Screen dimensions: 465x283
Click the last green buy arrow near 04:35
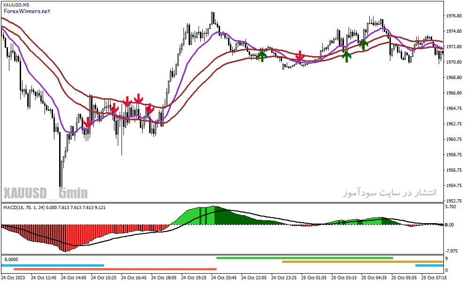[x=363, y=44]
